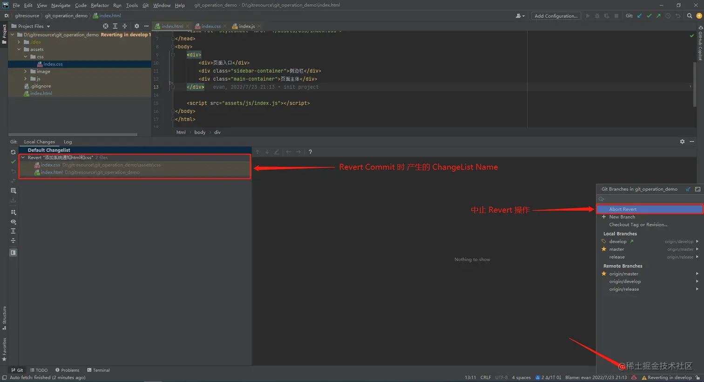704x382 pixels.
Task: Open the Add Configuration dialog
Action: pyautogui.click(x=556, y=15)
